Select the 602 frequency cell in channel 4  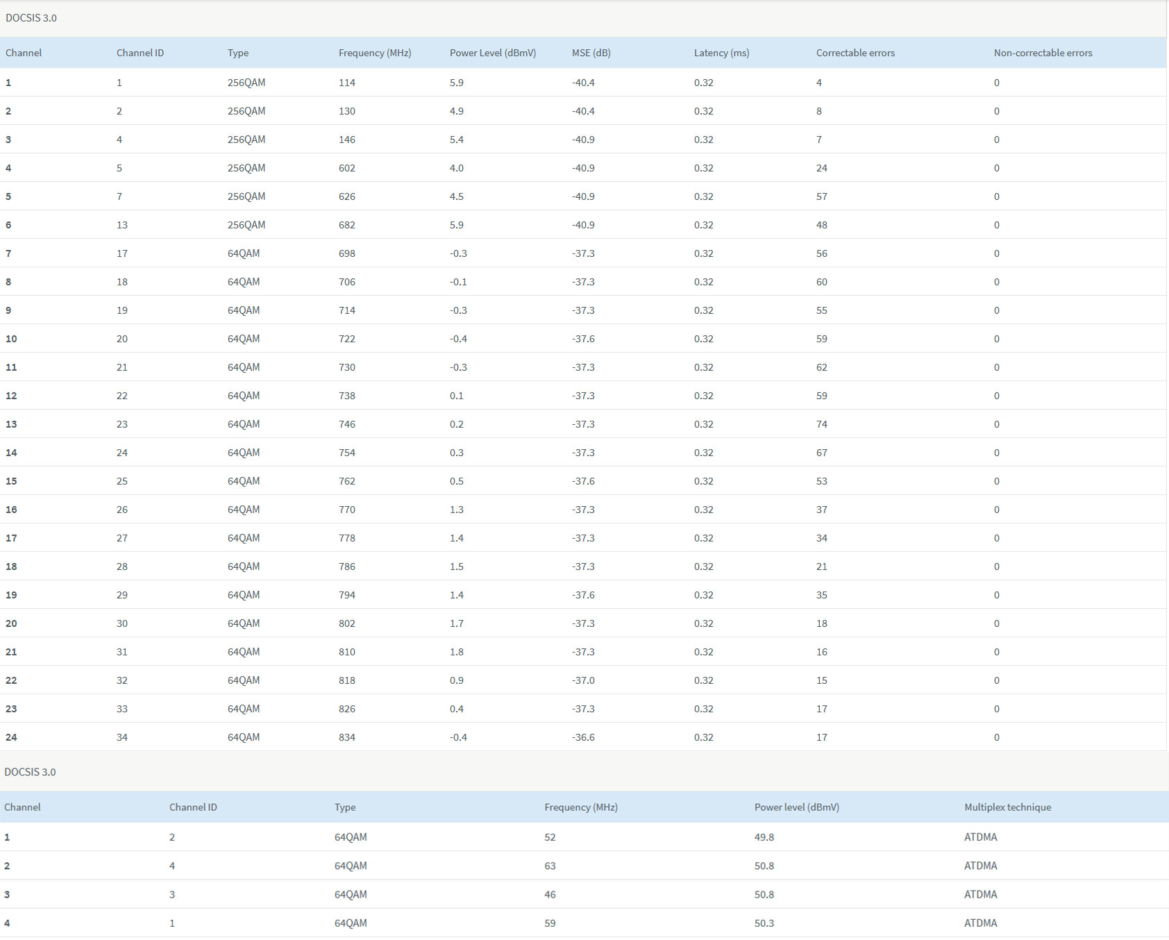point(347,168)
